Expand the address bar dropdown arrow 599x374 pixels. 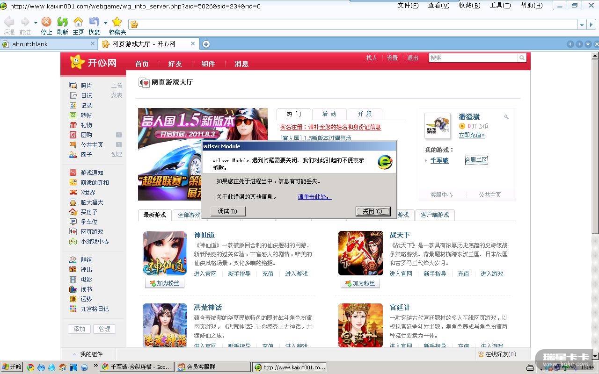pyautogui.click(x=582, y=24)
